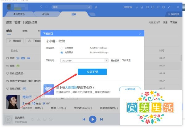Screen dimensions: 185x128
Task: Select the 单曲 results tab
Action: click(9, 31)
